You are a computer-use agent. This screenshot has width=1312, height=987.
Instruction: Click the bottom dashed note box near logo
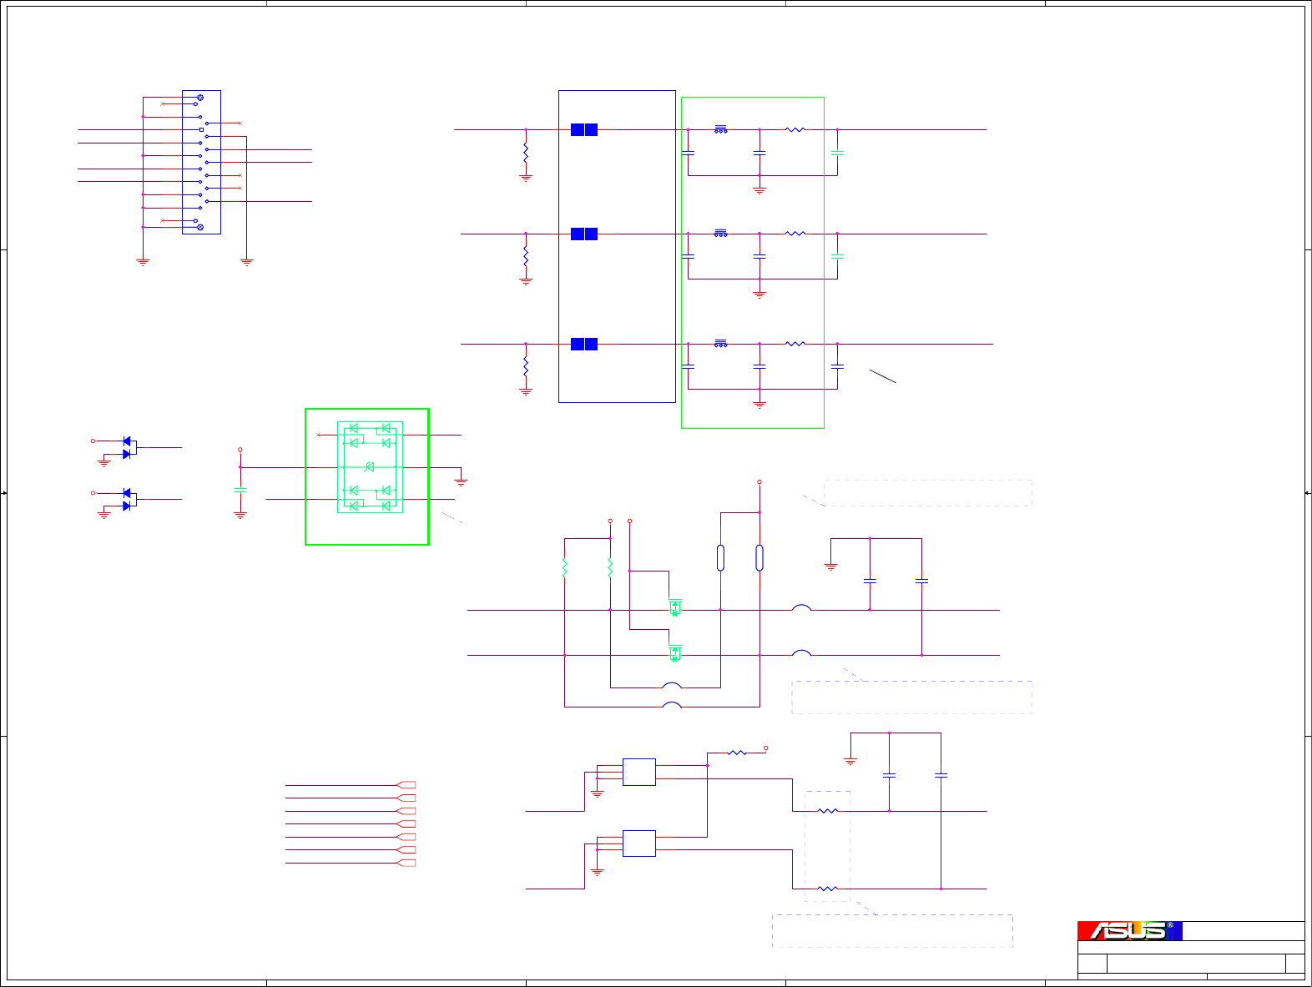click(892, 931)
